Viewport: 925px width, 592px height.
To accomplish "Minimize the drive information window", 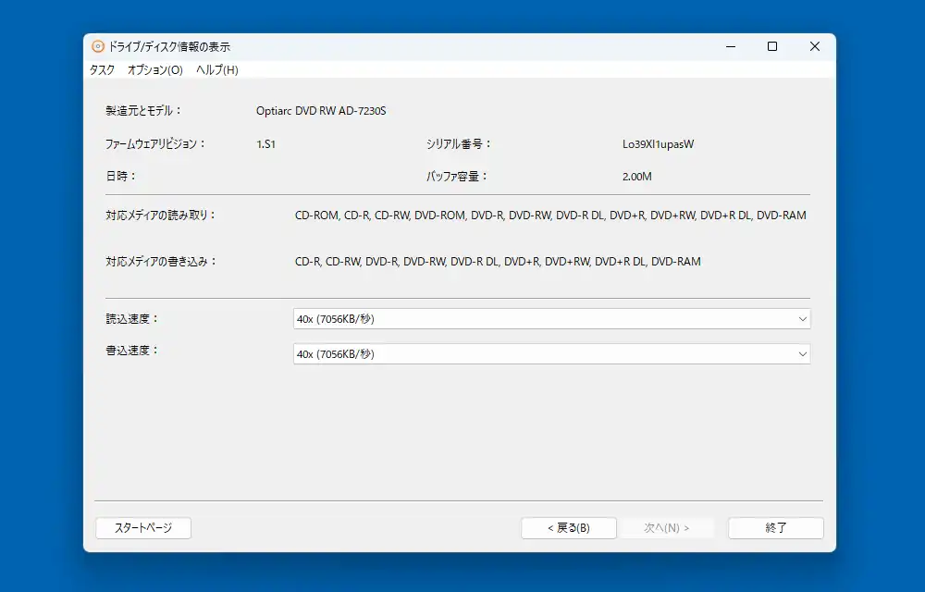I will pos(730,46).
